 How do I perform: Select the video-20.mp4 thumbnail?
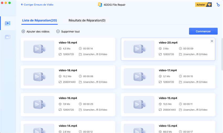[x=139, y=49]
